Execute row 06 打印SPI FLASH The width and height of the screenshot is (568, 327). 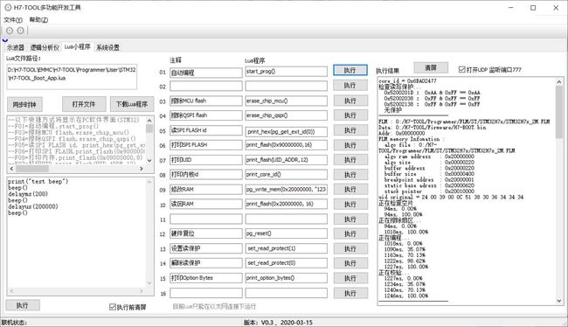pyautogui.click(x=350, y=145)
